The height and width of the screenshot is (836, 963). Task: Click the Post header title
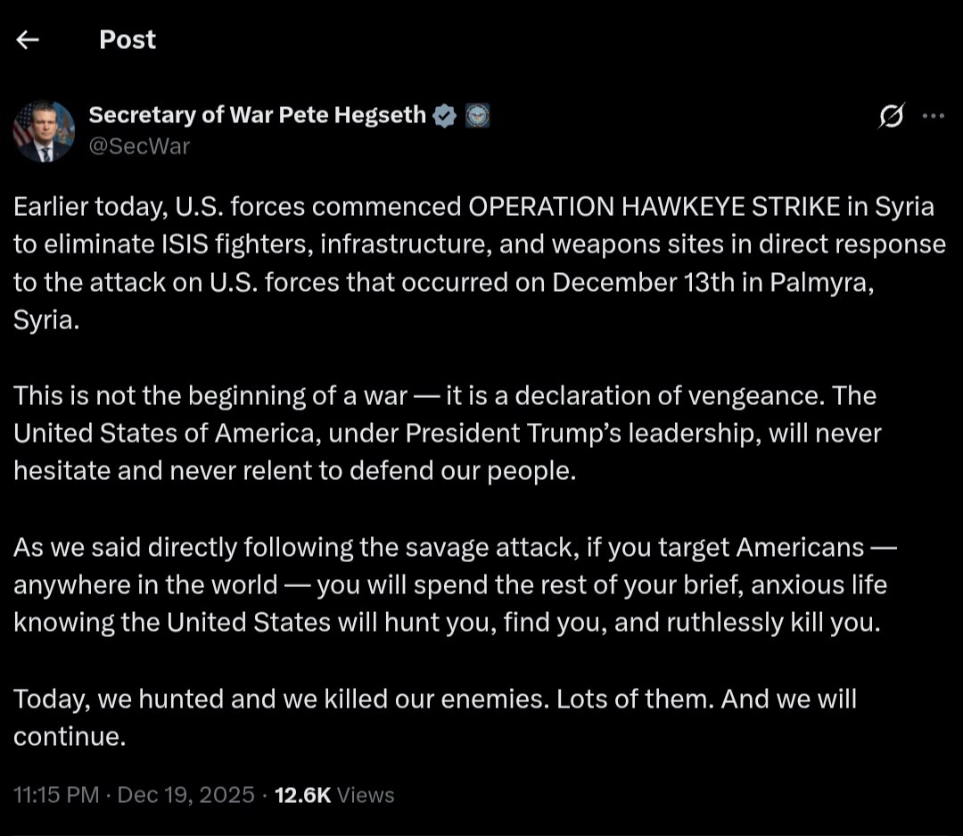(128, 40)
